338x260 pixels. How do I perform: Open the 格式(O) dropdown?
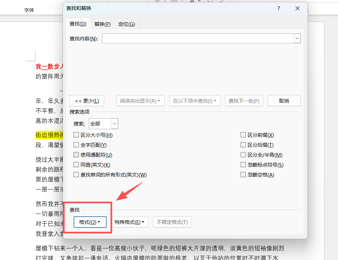[90, 222]
